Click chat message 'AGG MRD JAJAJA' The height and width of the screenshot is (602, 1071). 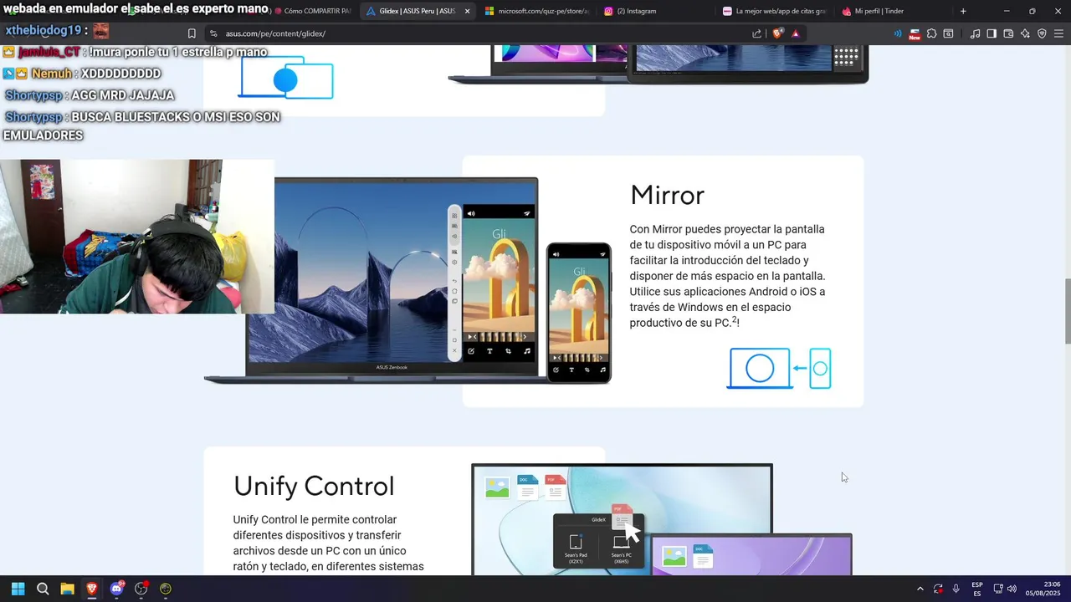[122, 95]
